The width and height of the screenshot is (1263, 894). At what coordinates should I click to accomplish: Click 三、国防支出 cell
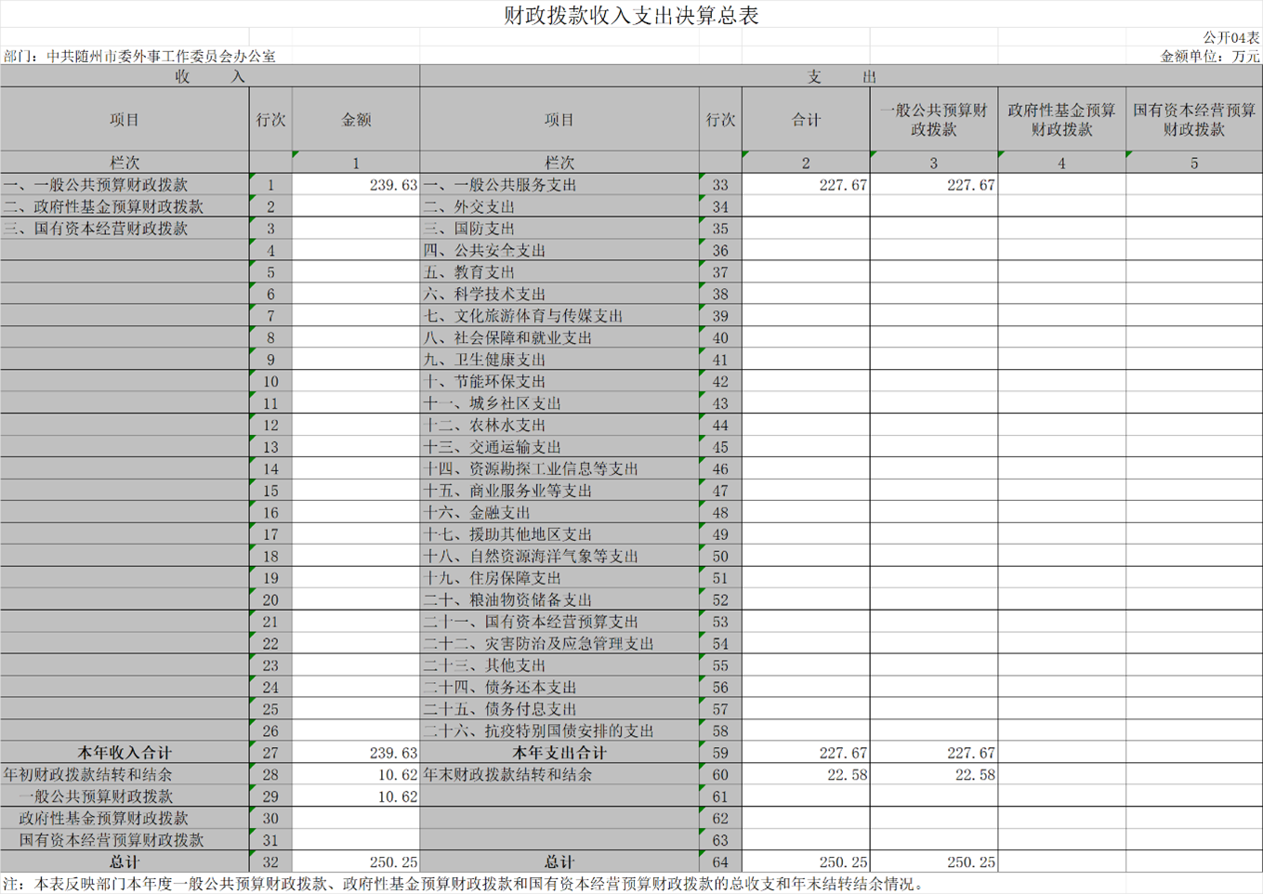point(559,229)
